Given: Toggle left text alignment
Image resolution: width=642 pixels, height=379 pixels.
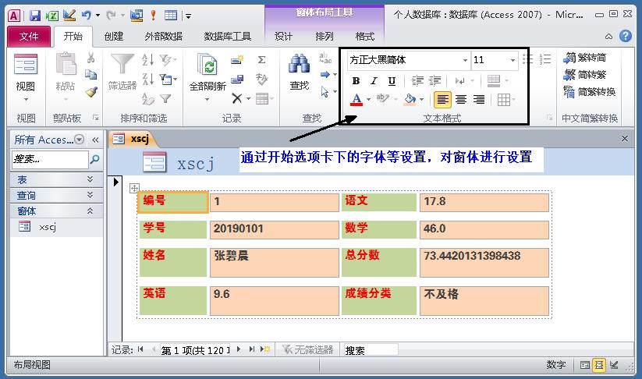Looking at the screenshot, I should [442, 100].
